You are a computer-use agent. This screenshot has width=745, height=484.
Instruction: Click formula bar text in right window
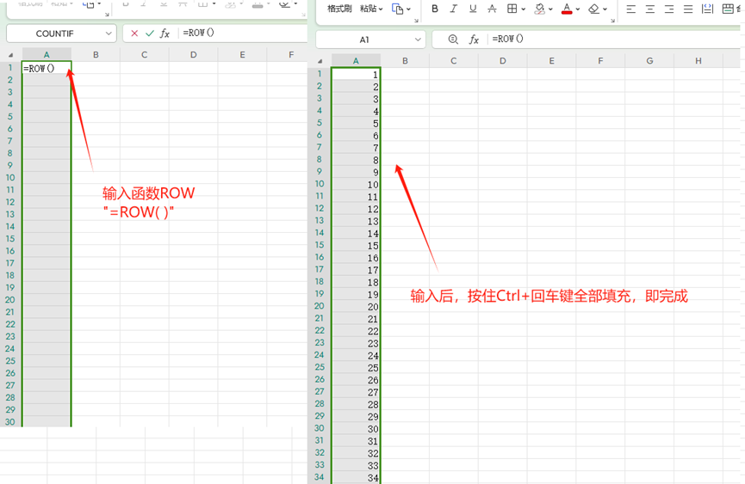pos(507,39)
